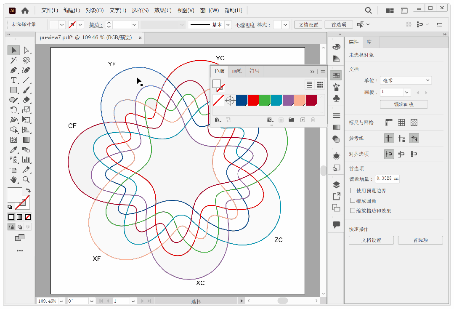Select the green swatch

265,100
